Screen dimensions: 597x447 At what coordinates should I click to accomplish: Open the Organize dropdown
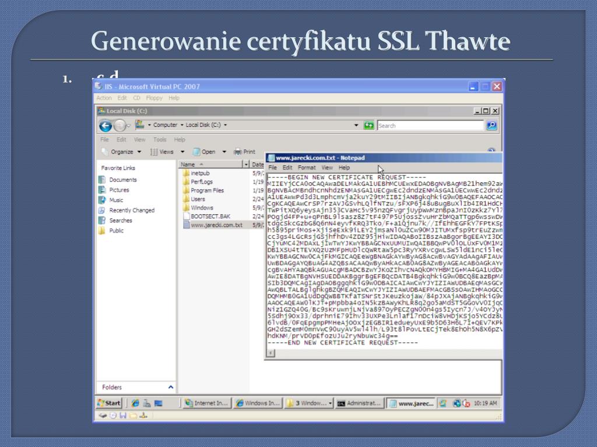click(121, 152)
